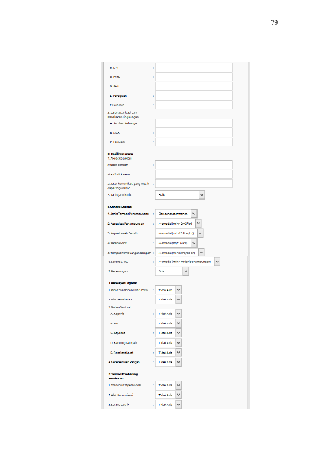The height and width of the screenshot is (459, 324).
Task: Click the Jamban Keluarga input field
Action: coord(194,123)
